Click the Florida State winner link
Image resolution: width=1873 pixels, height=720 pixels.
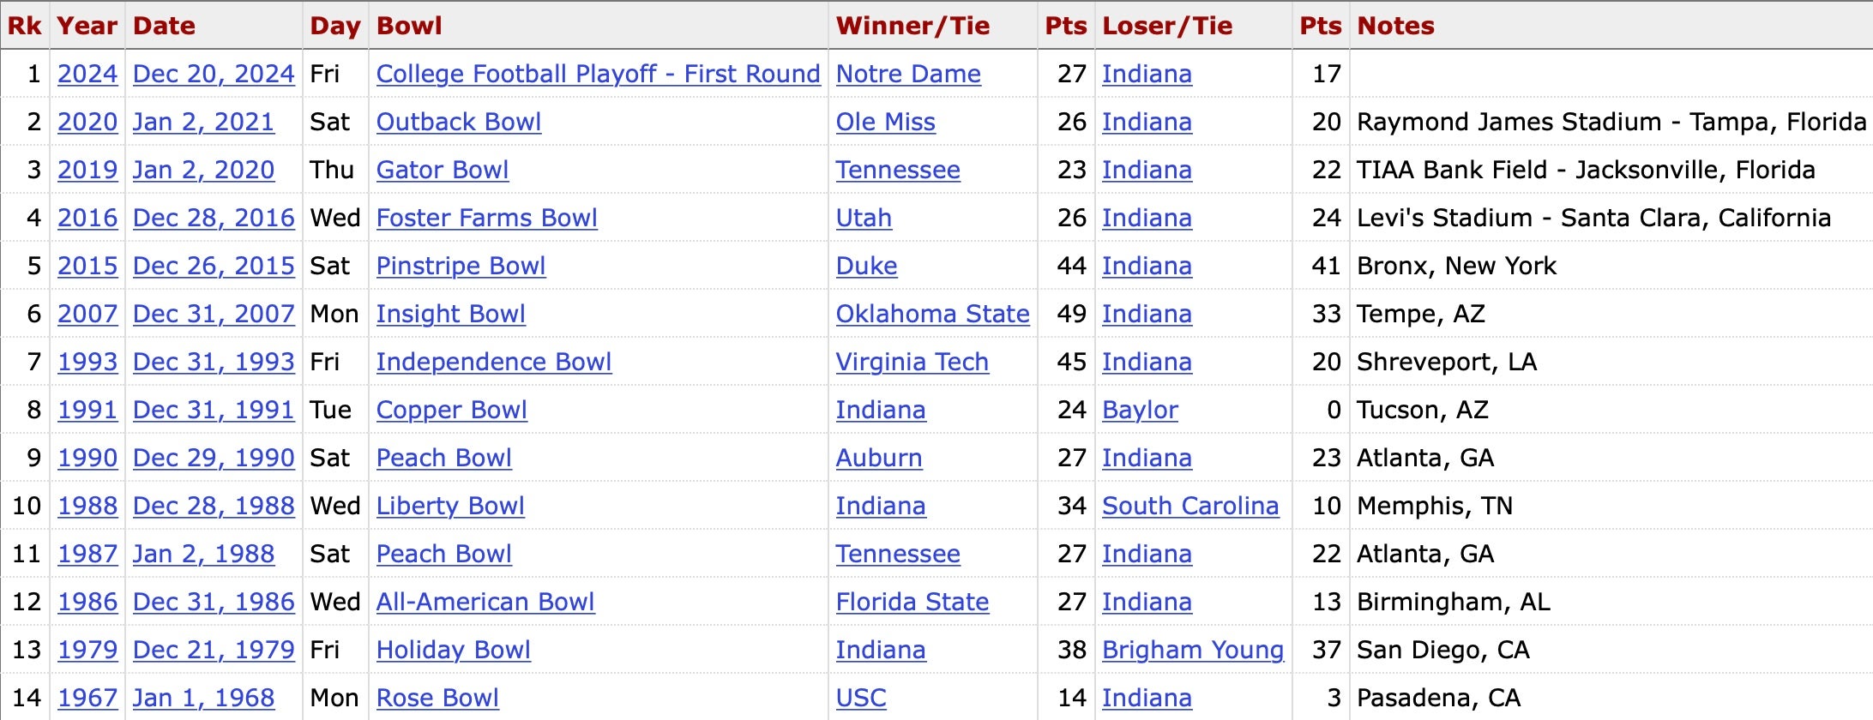tap(912, 602)
